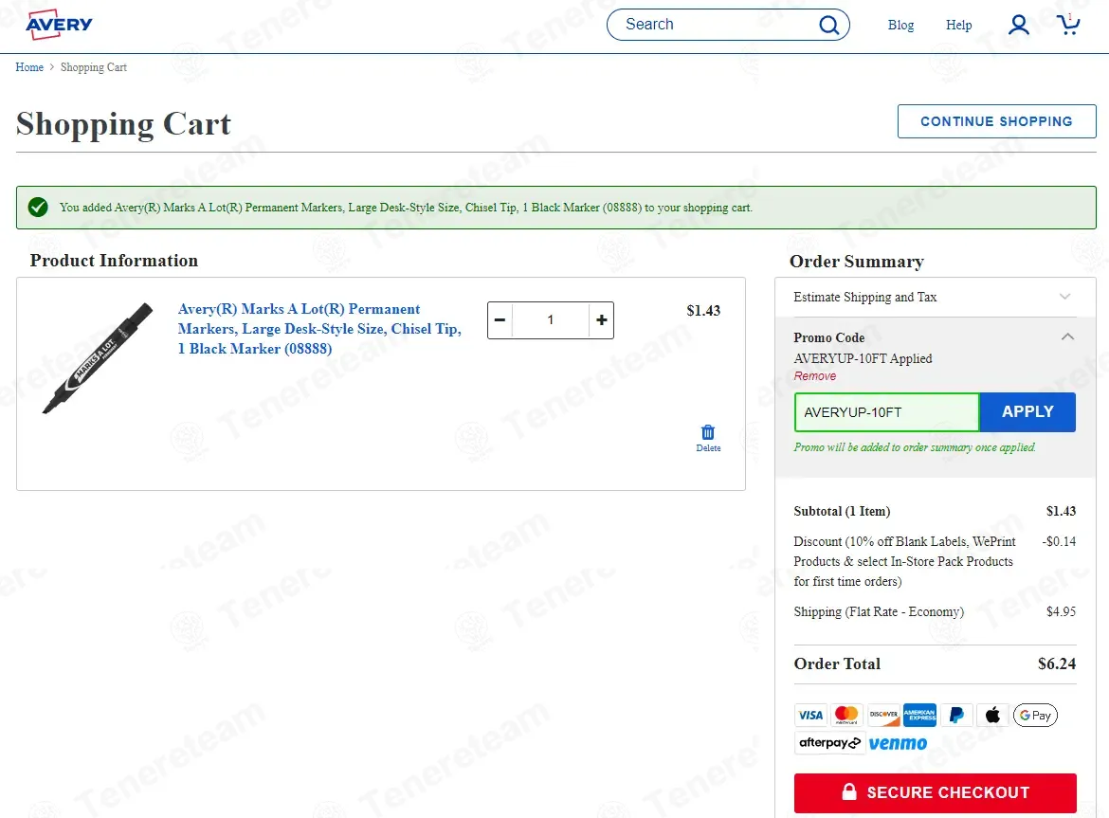Increase marker quantity with plus button
1109x818 pixels.
point(601,320)
